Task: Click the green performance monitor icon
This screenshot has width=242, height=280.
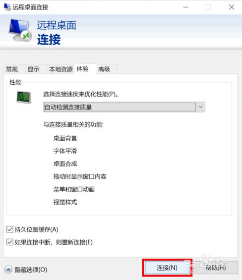Action: 24,97
